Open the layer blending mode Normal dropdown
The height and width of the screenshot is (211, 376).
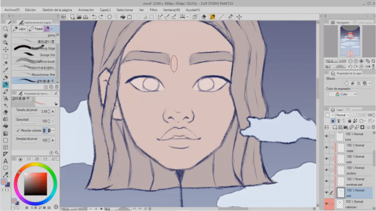point(342,114)
